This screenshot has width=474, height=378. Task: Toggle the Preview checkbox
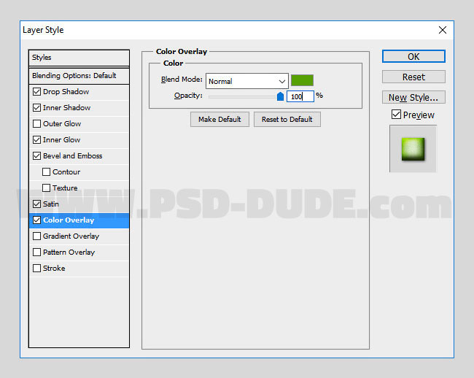(396, 115)
